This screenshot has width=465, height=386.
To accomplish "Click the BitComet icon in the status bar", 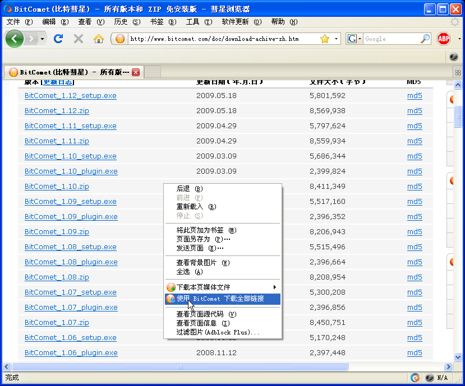I will (x=415, y=377).
